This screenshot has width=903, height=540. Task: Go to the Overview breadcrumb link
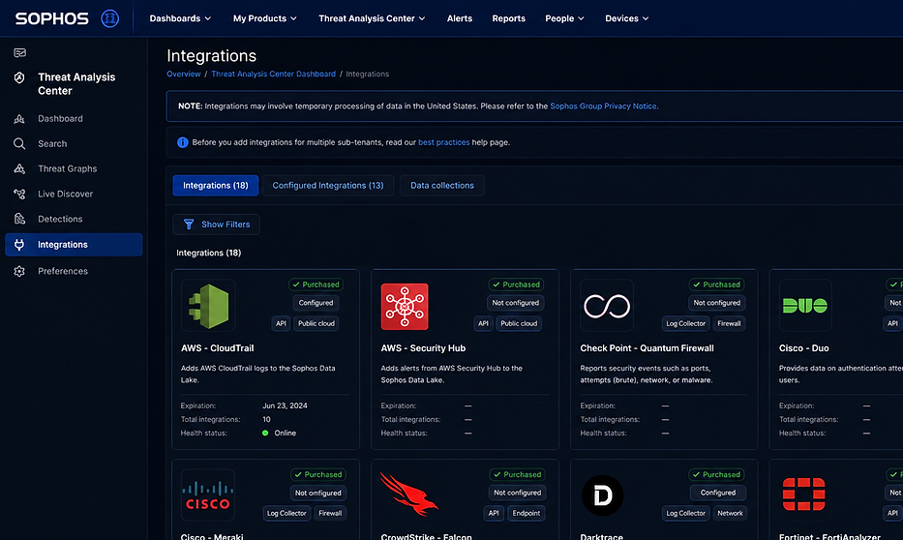tap(184, 74)
